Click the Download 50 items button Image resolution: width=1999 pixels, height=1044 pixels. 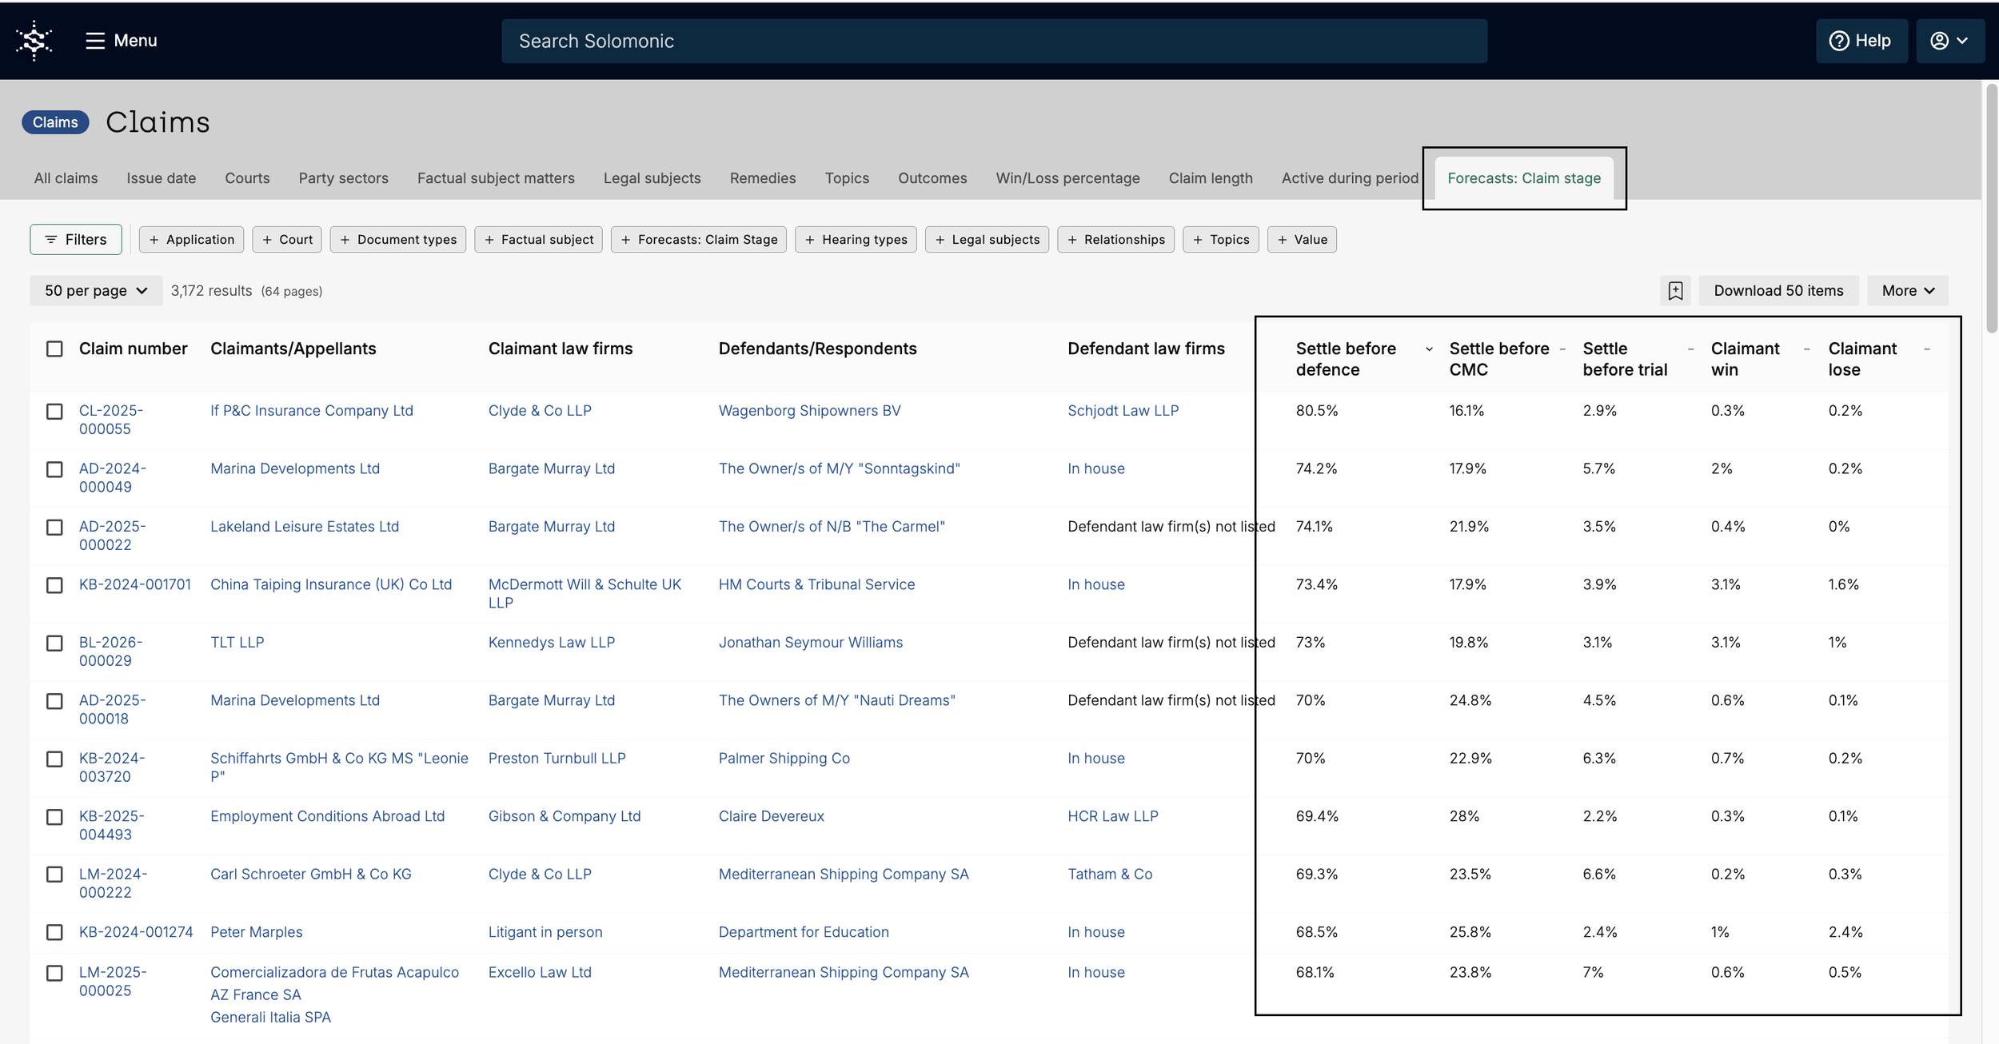(x=1778, y=291)
